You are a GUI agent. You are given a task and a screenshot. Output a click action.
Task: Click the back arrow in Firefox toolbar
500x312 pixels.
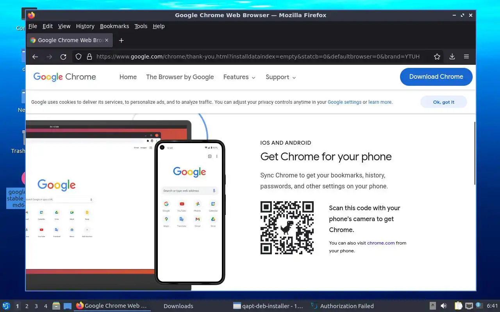pos(35,57)
